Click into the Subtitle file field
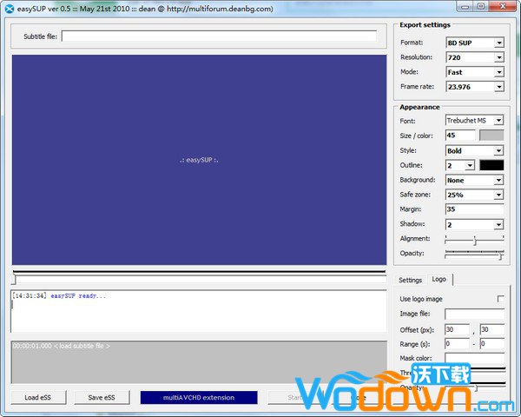 click(219, 36)
